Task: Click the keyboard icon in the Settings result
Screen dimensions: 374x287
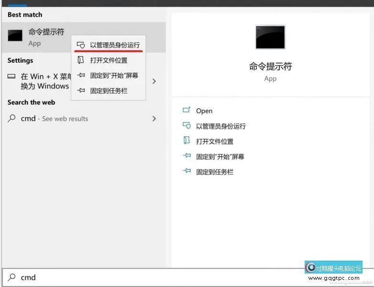Action: pyautogui.click(x=11, y=77)
